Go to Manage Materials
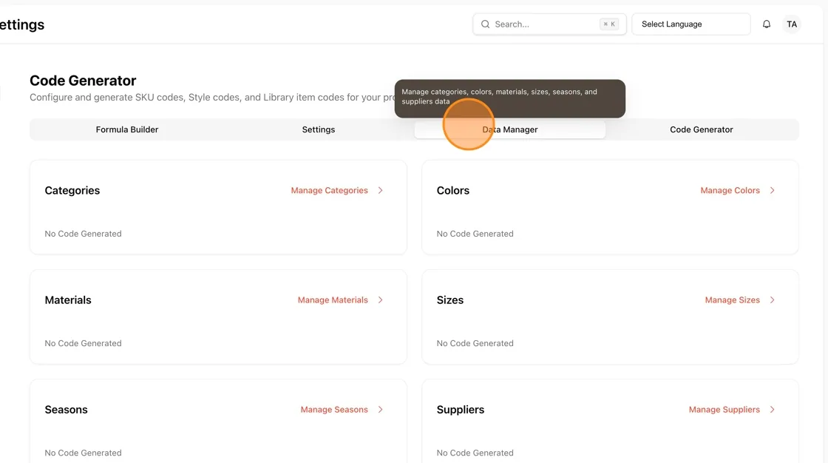 pos(333,300)
